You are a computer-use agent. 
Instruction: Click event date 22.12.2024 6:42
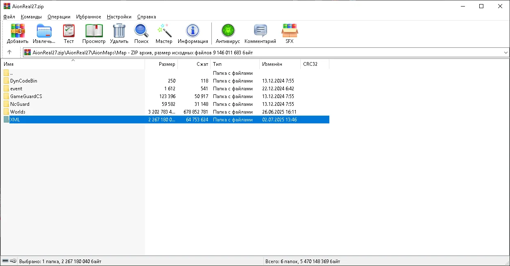tap(278, 89)
